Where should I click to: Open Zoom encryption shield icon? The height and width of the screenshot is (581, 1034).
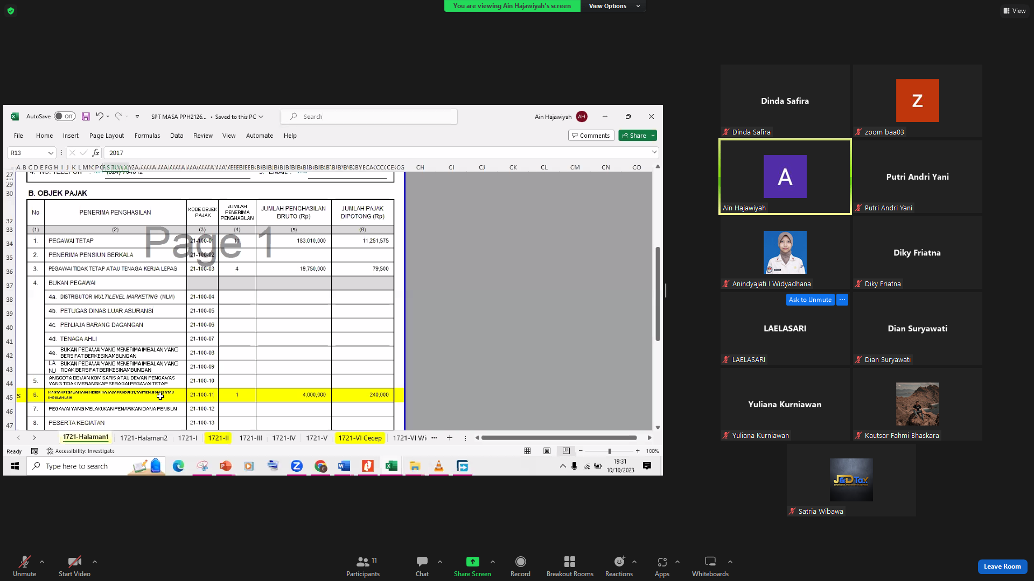click(11, 10)
